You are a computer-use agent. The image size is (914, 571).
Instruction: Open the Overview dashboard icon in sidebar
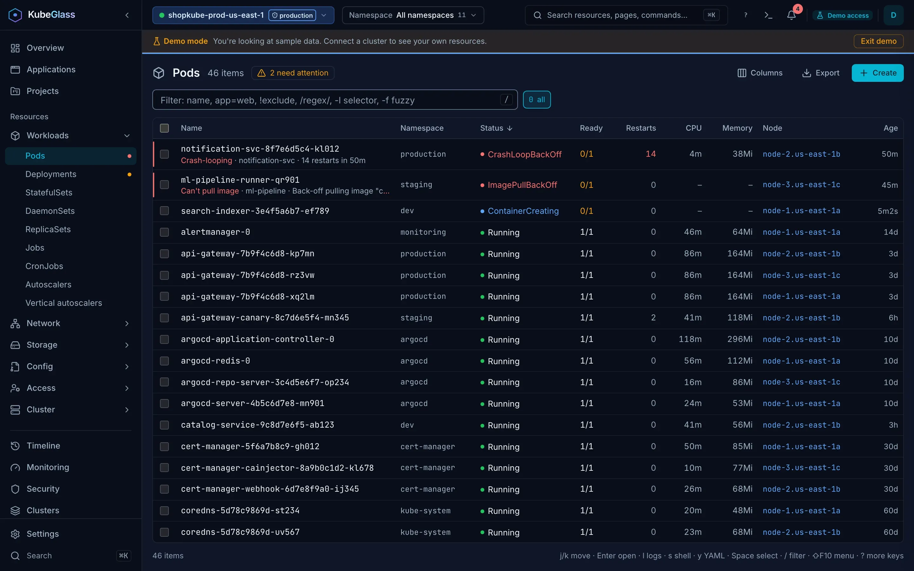pos(15,48)
